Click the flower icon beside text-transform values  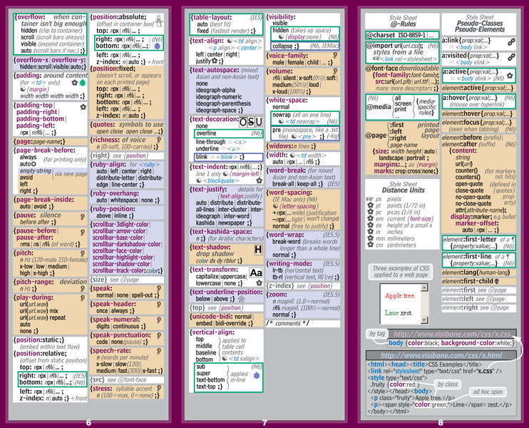[x=259, y=283]
